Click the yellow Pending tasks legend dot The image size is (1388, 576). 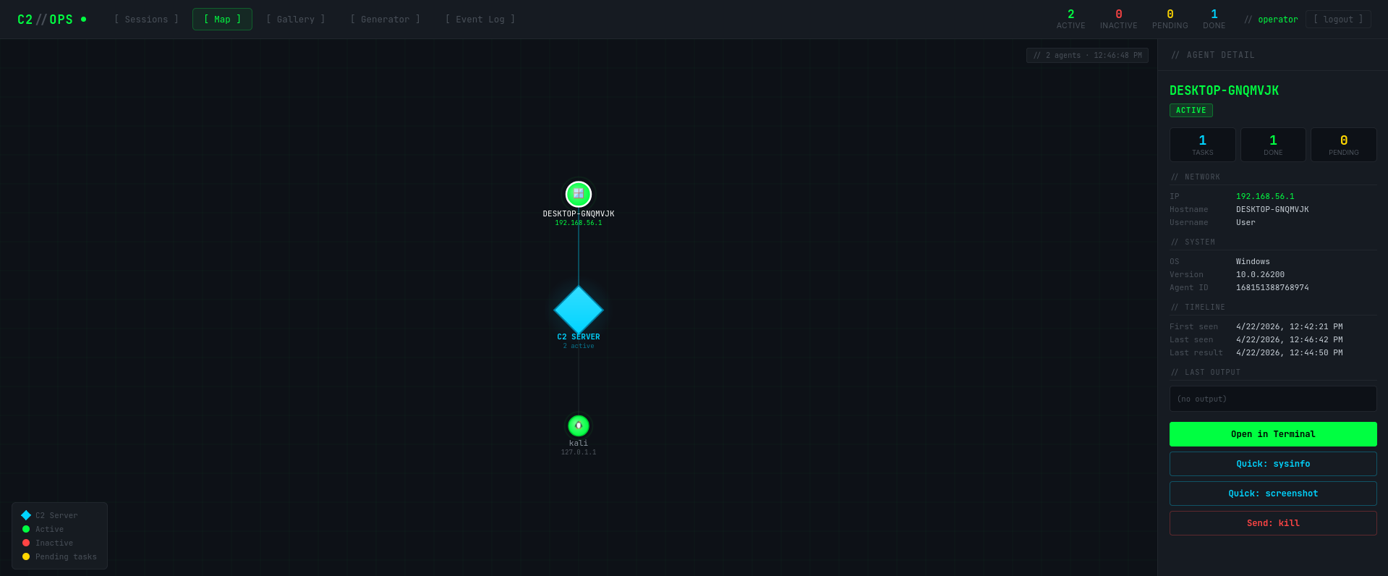click(26, 556)
